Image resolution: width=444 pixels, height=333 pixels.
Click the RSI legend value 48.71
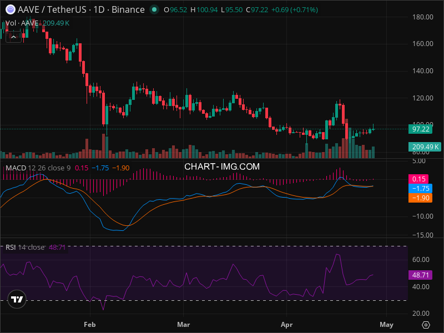coord(57,247)
